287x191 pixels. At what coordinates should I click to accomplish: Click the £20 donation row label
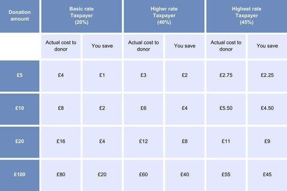pyautogui.click(x=20, y=142)
